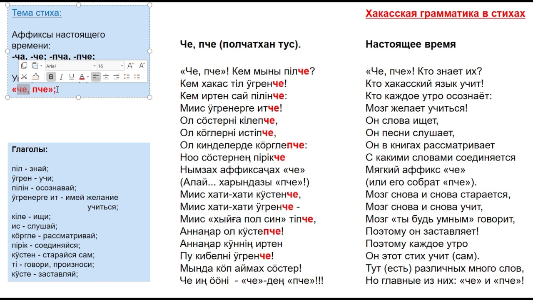Click the verse line 'Ол сӧстерні кілепче,'
Screen dimensions: 533x300
tap(229, 121)
